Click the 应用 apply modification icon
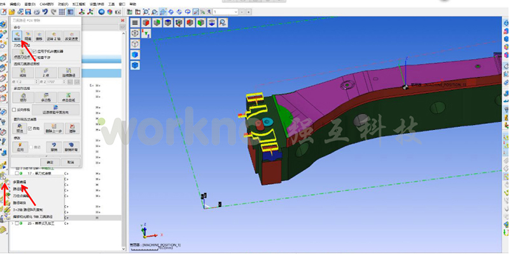The image size is (509, 254). coord(22,147)
